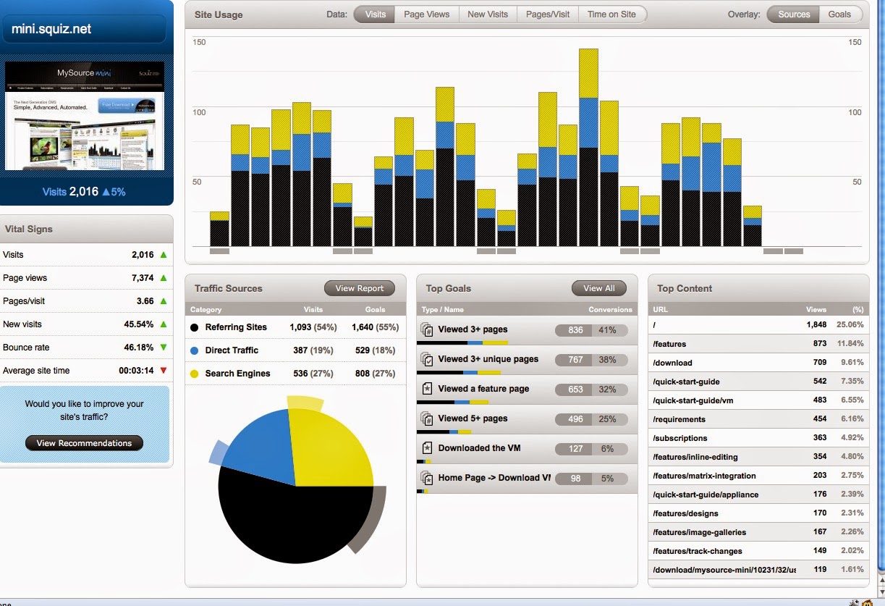Click the checked-pages icon for "Viewed 3+ unique pages"
This screenshot has height=606, width=885.
coord(426,359)
